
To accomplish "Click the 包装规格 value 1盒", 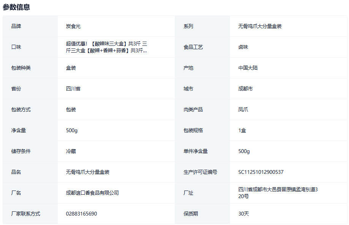I will click(x=242, y=130).
